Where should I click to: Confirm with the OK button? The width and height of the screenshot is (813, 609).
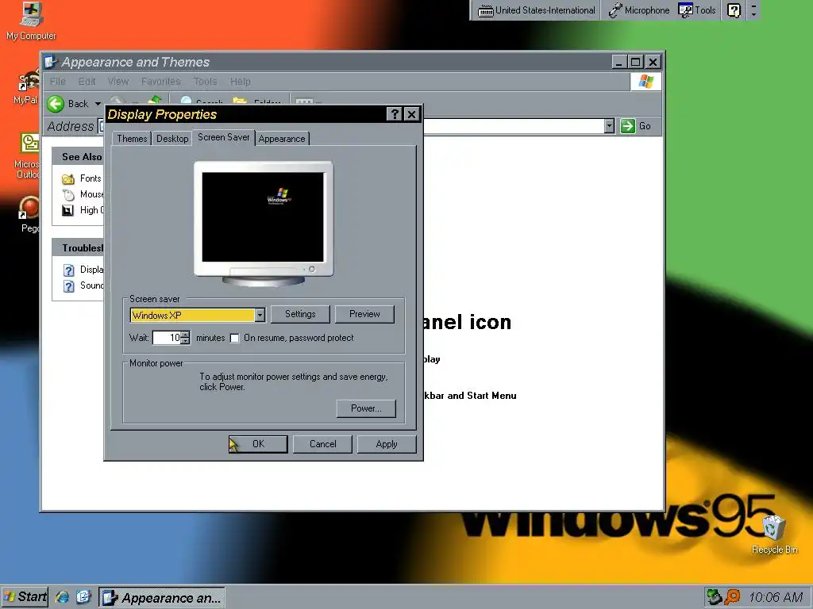pyautogui.click(x=258, y=444)
